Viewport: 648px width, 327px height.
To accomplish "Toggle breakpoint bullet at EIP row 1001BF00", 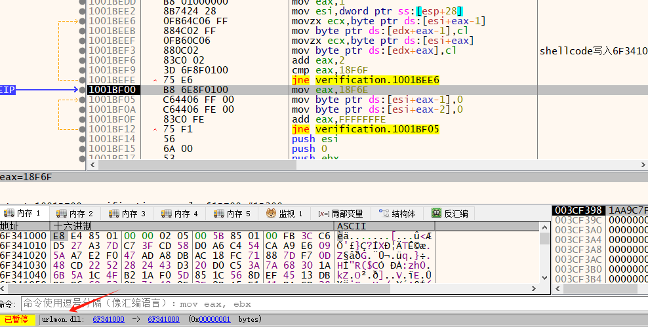I will (82, 90).
